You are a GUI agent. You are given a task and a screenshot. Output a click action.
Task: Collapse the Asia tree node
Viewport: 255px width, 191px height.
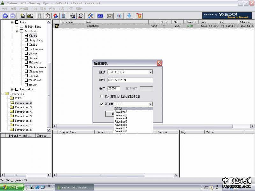[x=12, y=22]
